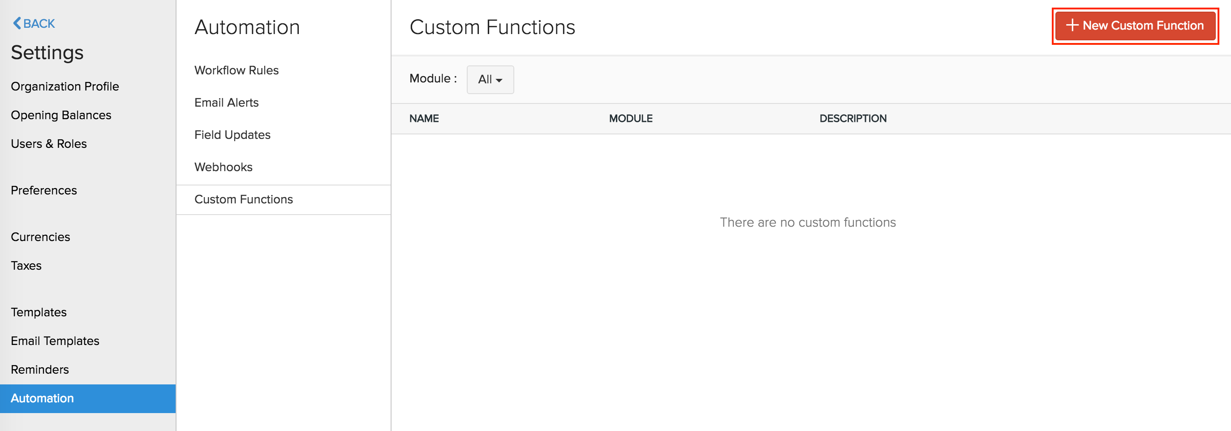Open Email Alerts settings
The image size is (1231, 431).
coord(226,102)
